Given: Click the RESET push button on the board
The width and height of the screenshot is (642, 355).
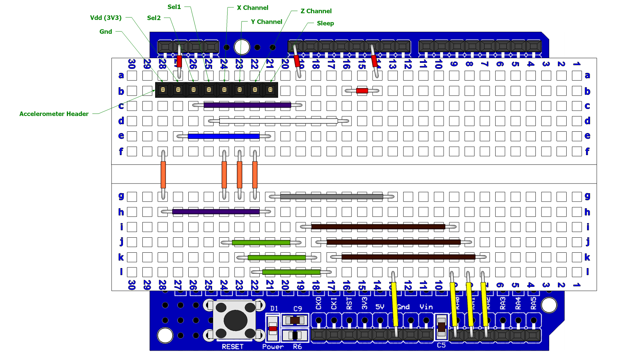Looking at the screenshot, I should point(236,320).
